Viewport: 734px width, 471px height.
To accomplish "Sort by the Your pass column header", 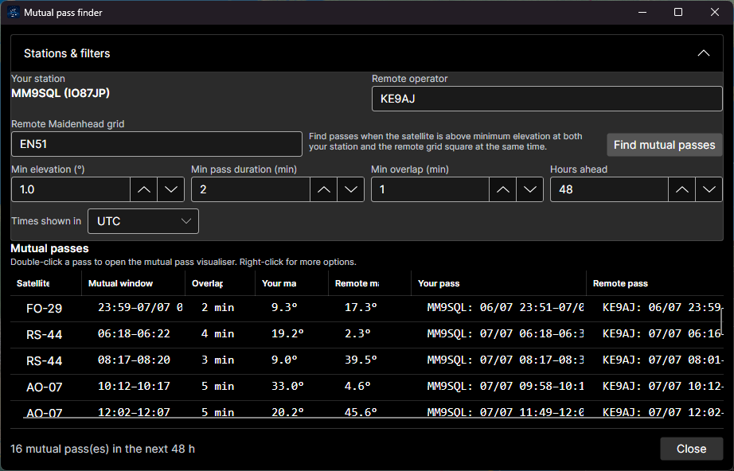I will click(498, 283).
